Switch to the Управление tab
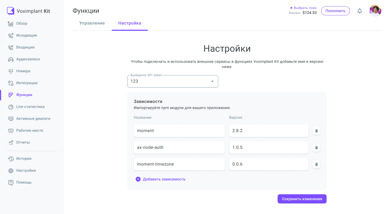This screenshot has height=214, width=390. point(92,23)
